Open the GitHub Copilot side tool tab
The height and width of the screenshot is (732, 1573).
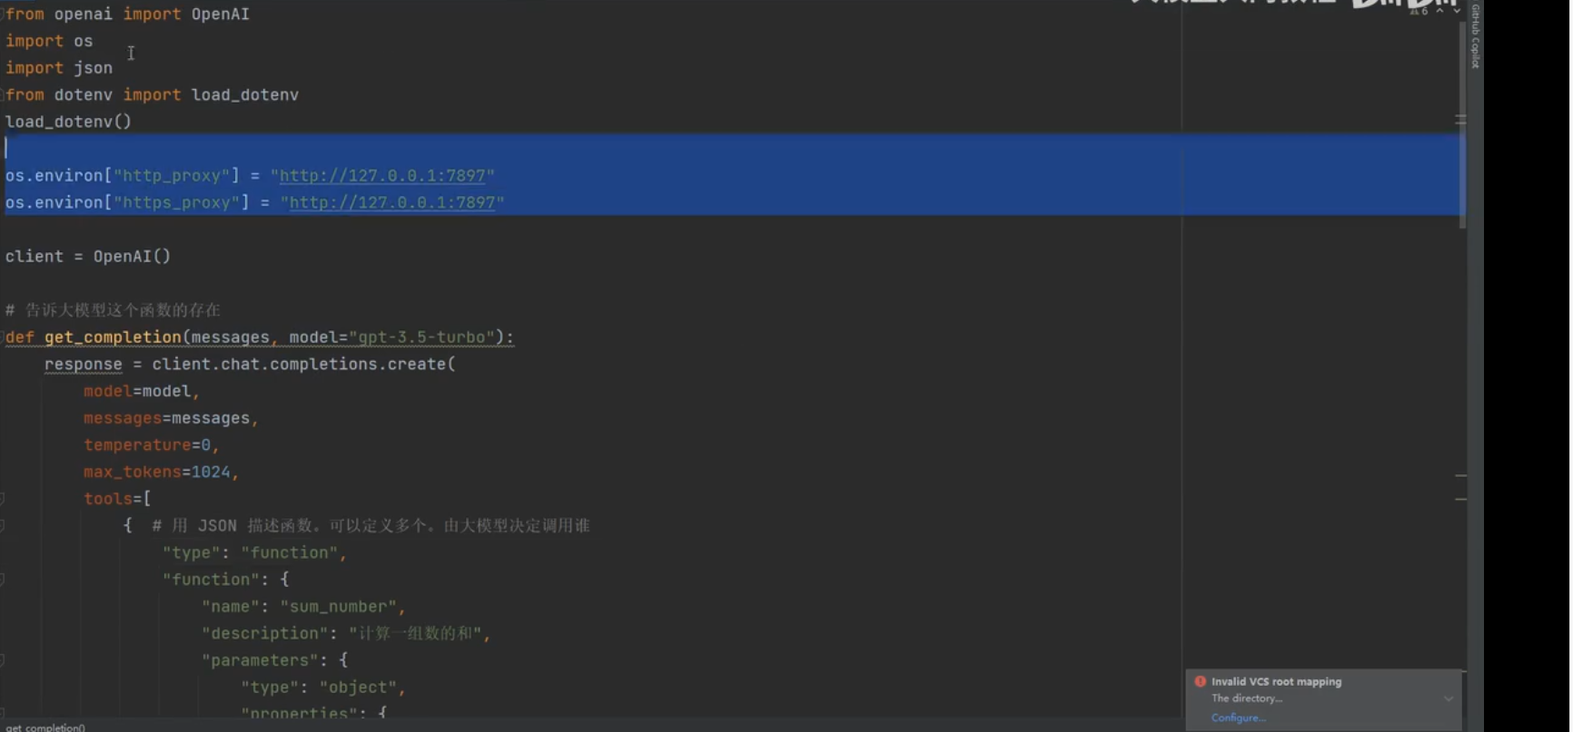click(x=1475, y=36)
